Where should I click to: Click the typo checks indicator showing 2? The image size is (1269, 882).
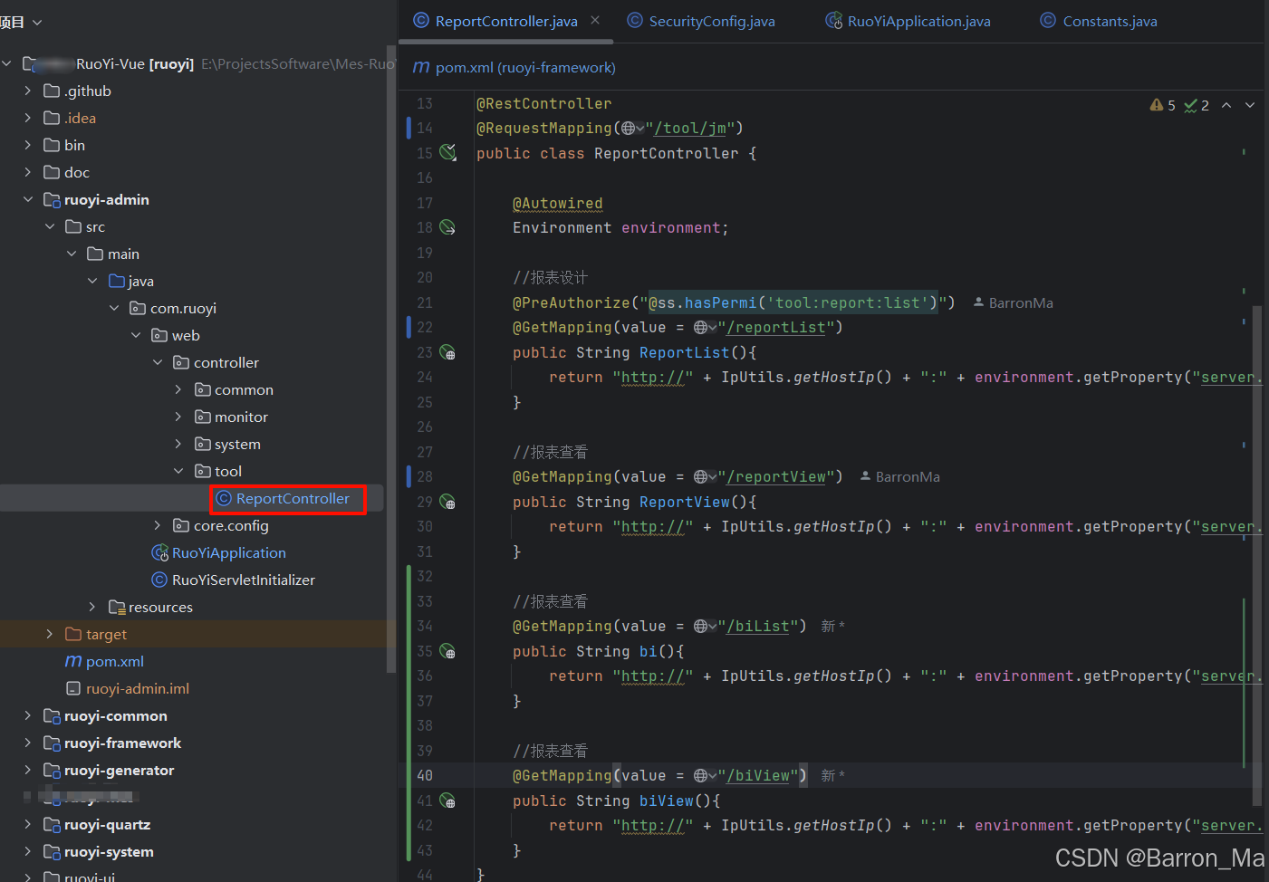pos(1197,105)
